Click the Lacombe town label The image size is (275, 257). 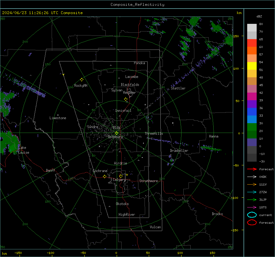click(x=132, y=77)
